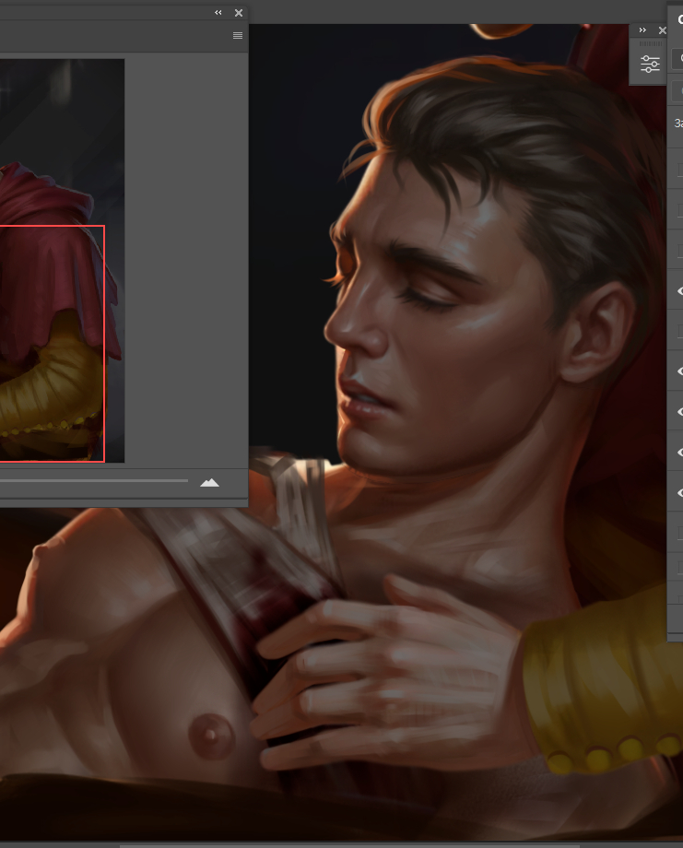Click the collapsed panel's gripper handle
The height and width of the screenshot is (848, 683).
coord(651,44)
